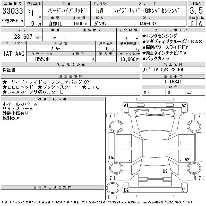Click the A2 mark at the diagram's front bumper
Image resolution: width=206 pixels, height=206 pixels.
[184, 105]
